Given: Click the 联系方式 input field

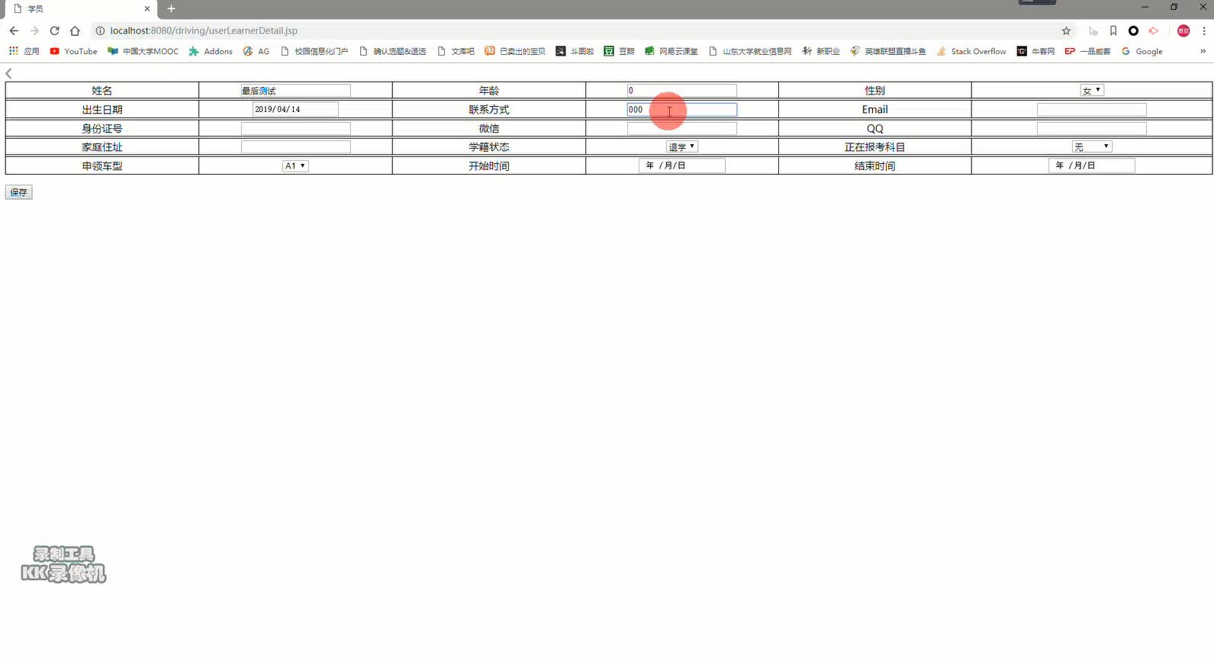Looking at the screenshot, I should pos(682,110).
